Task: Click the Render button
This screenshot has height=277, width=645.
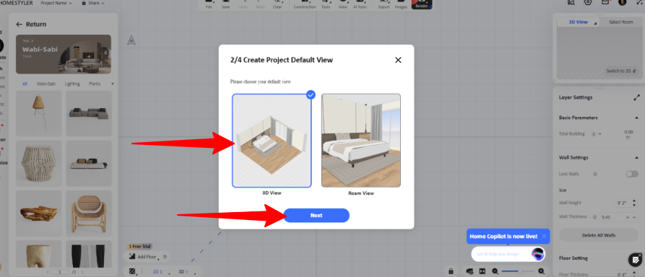Action: click(422, 4)
